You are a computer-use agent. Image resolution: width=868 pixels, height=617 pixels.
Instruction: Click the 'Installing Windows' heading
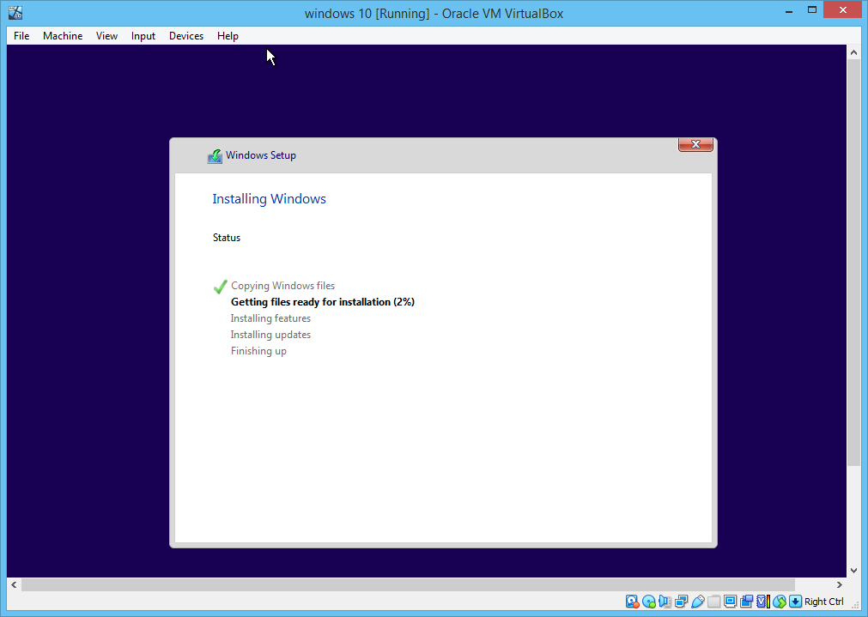269,198
